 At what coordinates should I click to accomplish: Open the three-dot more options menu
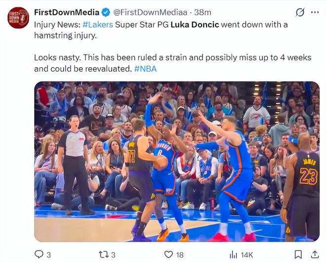315,12
